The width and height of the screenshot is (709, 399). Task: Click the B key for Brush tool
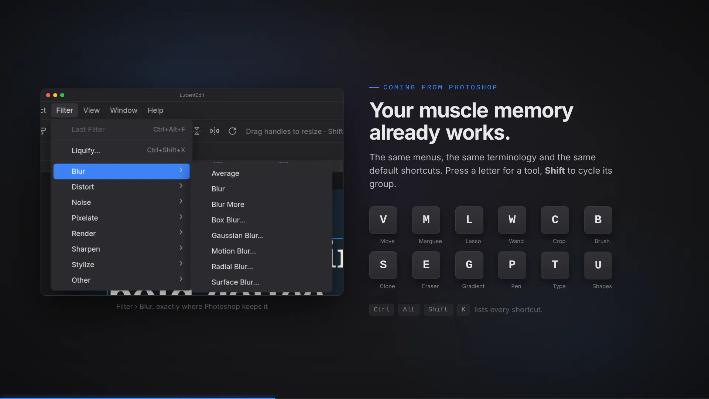[598, 220]
